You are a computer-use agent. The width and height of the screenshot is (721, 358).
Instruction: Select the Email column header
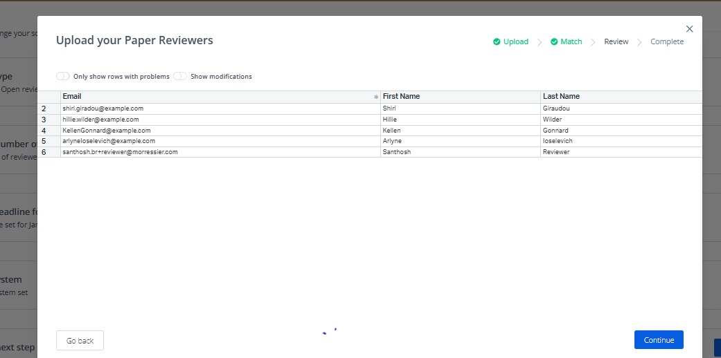pyautogui.click(x=215, y=97)
